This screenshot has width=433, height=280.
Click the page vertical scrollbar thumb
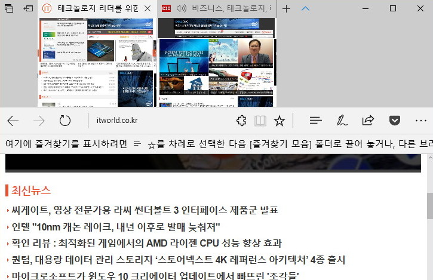click(x=430, y=206)
